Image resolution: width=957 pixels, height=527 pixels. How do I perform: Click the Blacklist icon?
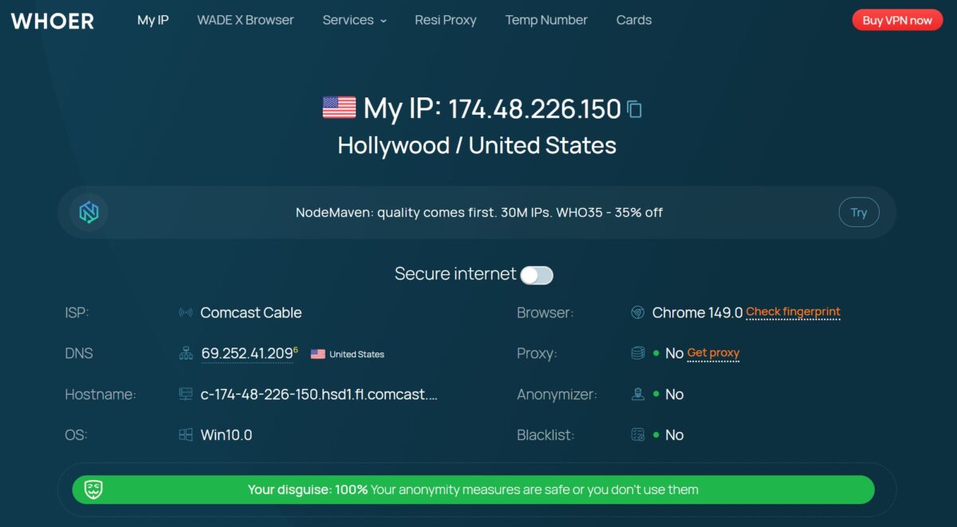(637, 435)
